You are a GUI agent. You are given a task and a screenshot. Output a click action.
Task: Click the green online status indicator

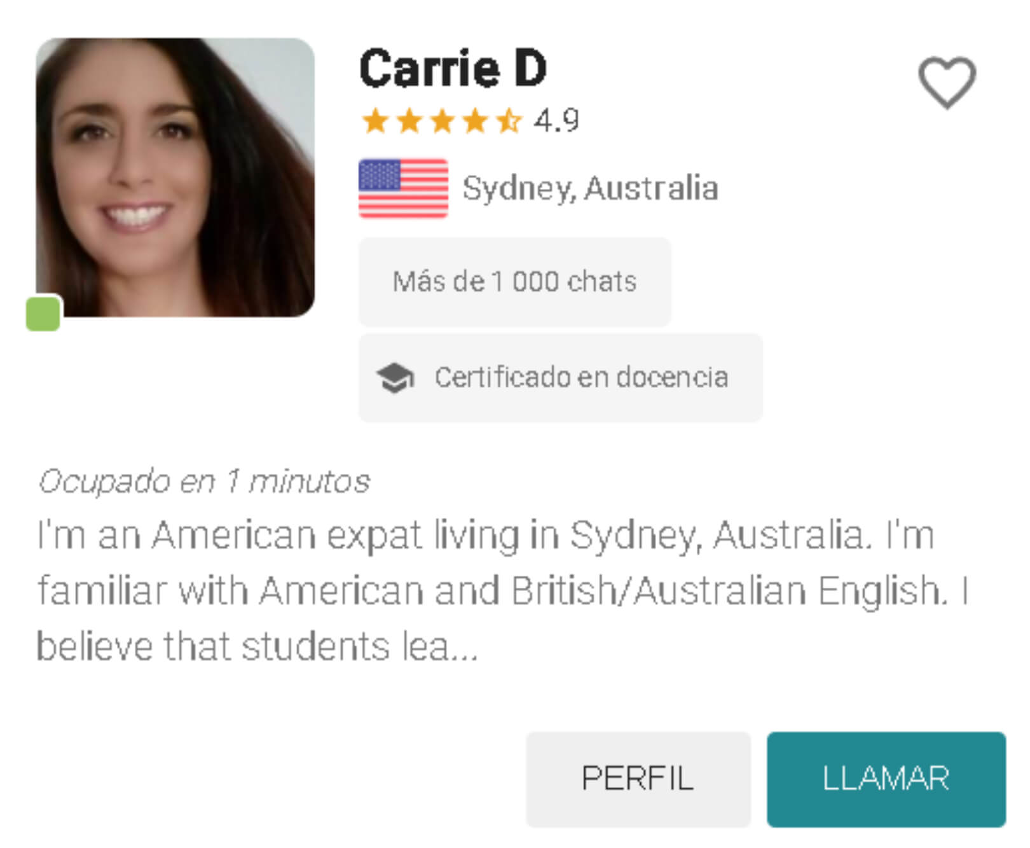(x=43, y=313)
